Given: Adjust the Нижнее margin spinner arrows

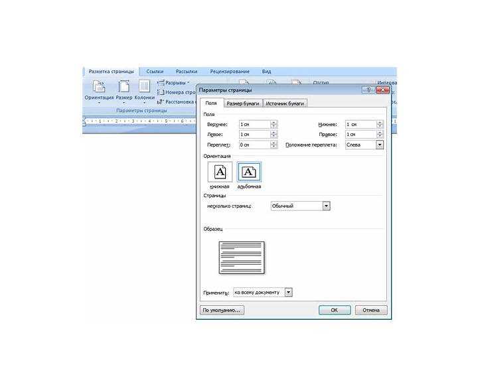Looking at the screenshot, I should (x=380, y=125).
